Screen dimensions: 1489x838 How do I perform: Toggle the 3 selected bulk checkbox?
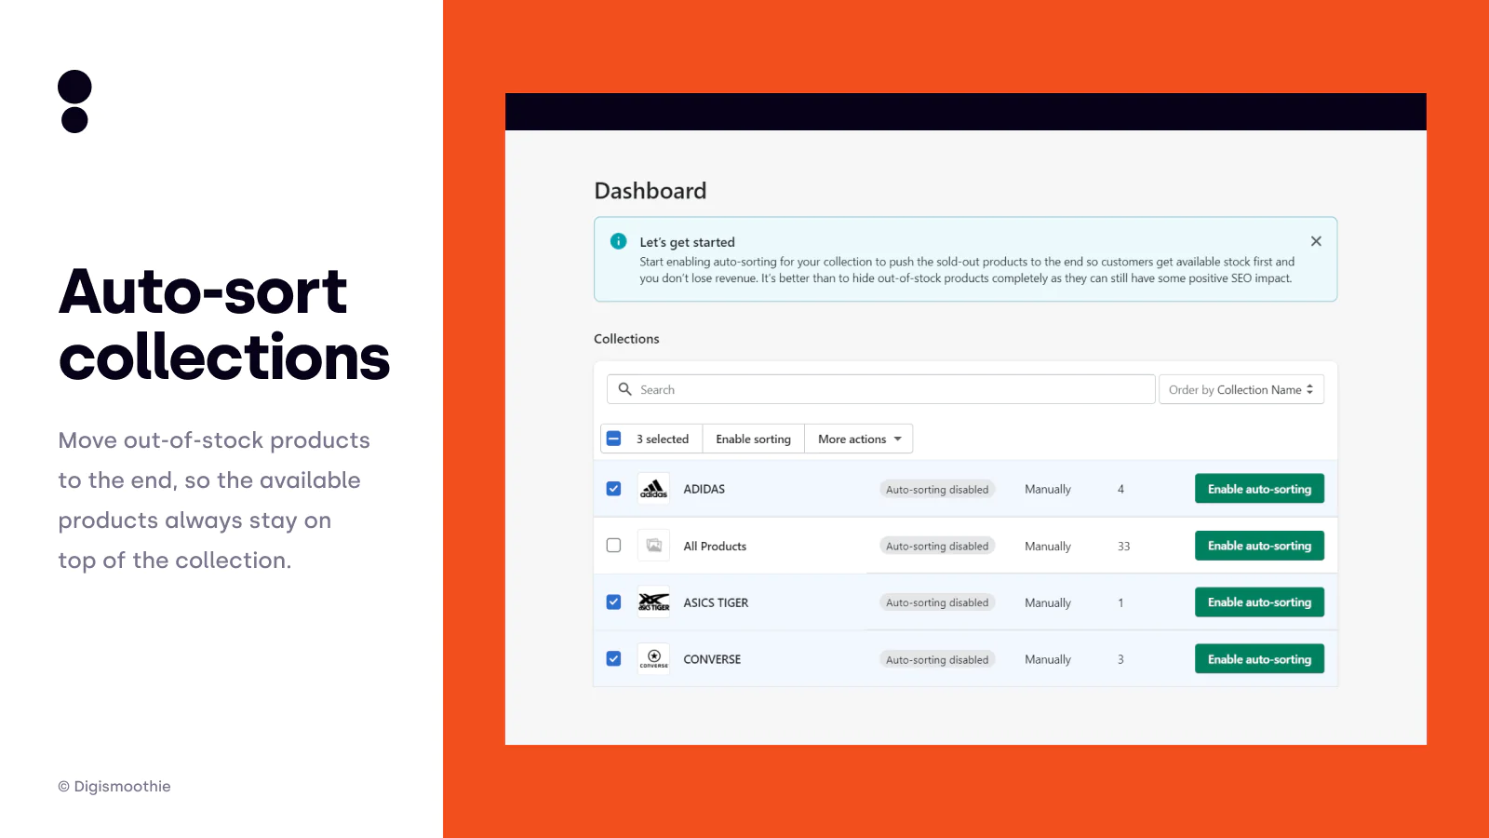pyautogui.click(x=613, y=439)
